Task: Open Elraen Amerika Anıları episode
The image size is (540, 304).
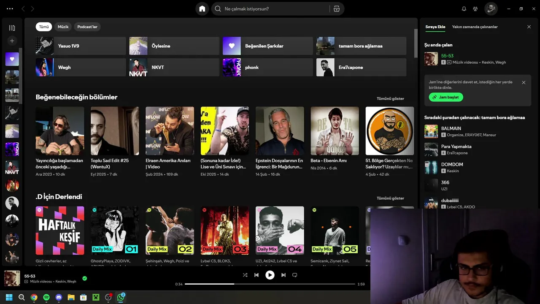Action: pos(170,141)
